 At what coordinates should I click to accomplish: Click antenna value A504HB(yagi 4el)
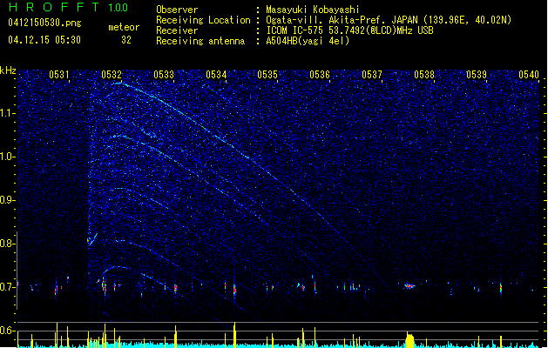tap(308, 41)
